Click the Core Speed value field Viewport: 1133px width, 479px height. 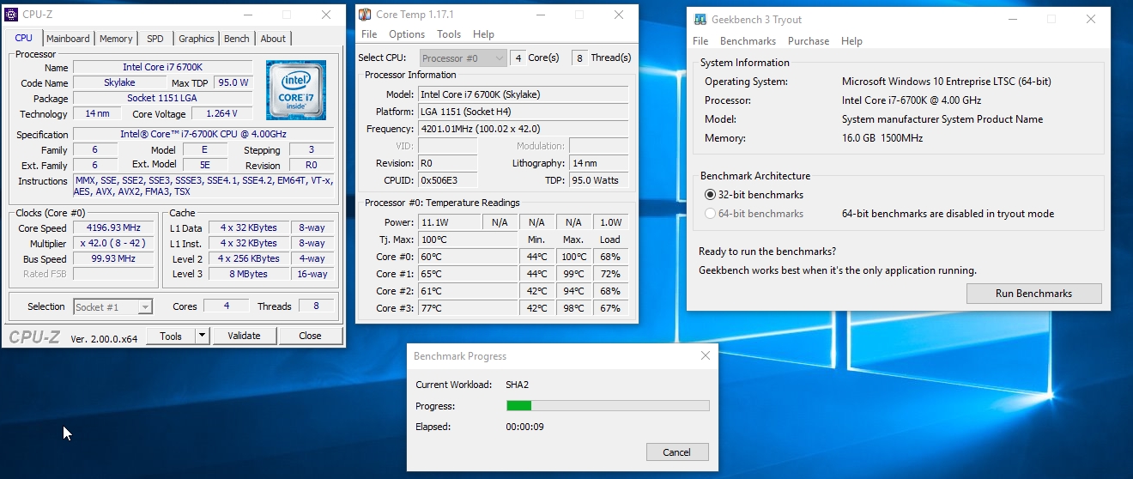(112, 228)
